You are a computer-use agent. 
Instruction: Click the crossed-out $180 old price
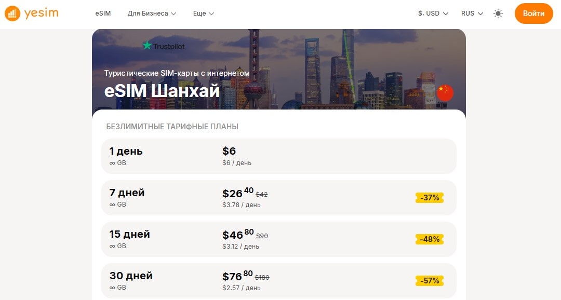262,278
